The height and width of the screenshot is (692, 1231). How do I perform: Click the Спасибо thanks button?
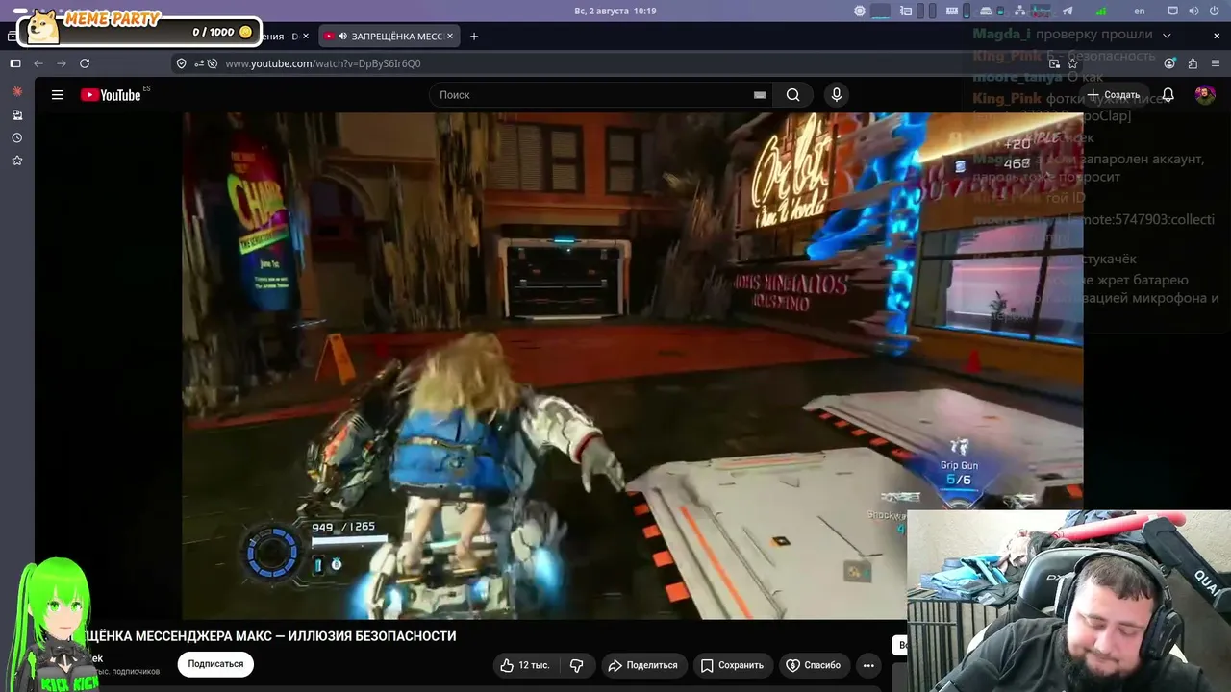814,665
